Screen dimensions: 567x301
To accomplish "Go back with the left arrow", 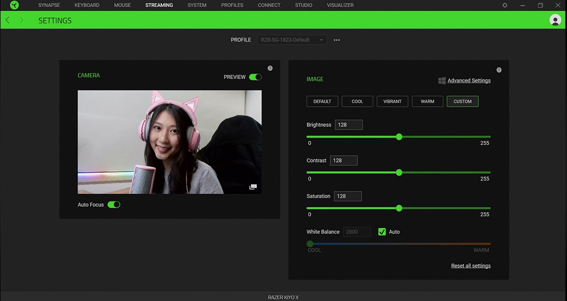I will (8, 20).
